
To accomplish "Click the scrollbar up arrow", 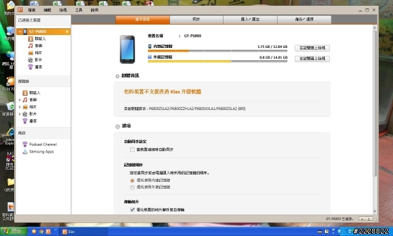I will coord(375,28).
